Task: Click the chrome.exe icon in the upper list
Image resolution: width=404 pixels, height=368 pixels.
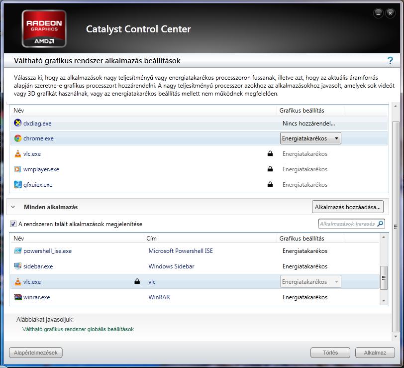Action: [17, 138]
